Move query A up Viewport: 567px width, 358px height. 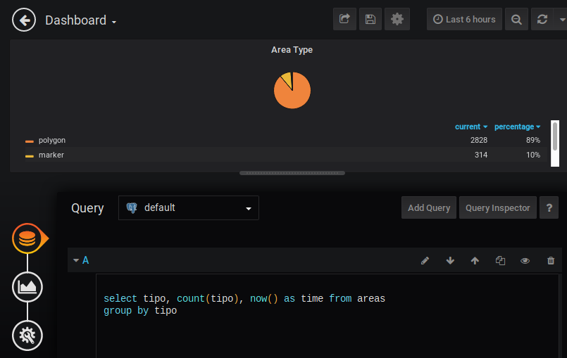(x=475, y=260)
